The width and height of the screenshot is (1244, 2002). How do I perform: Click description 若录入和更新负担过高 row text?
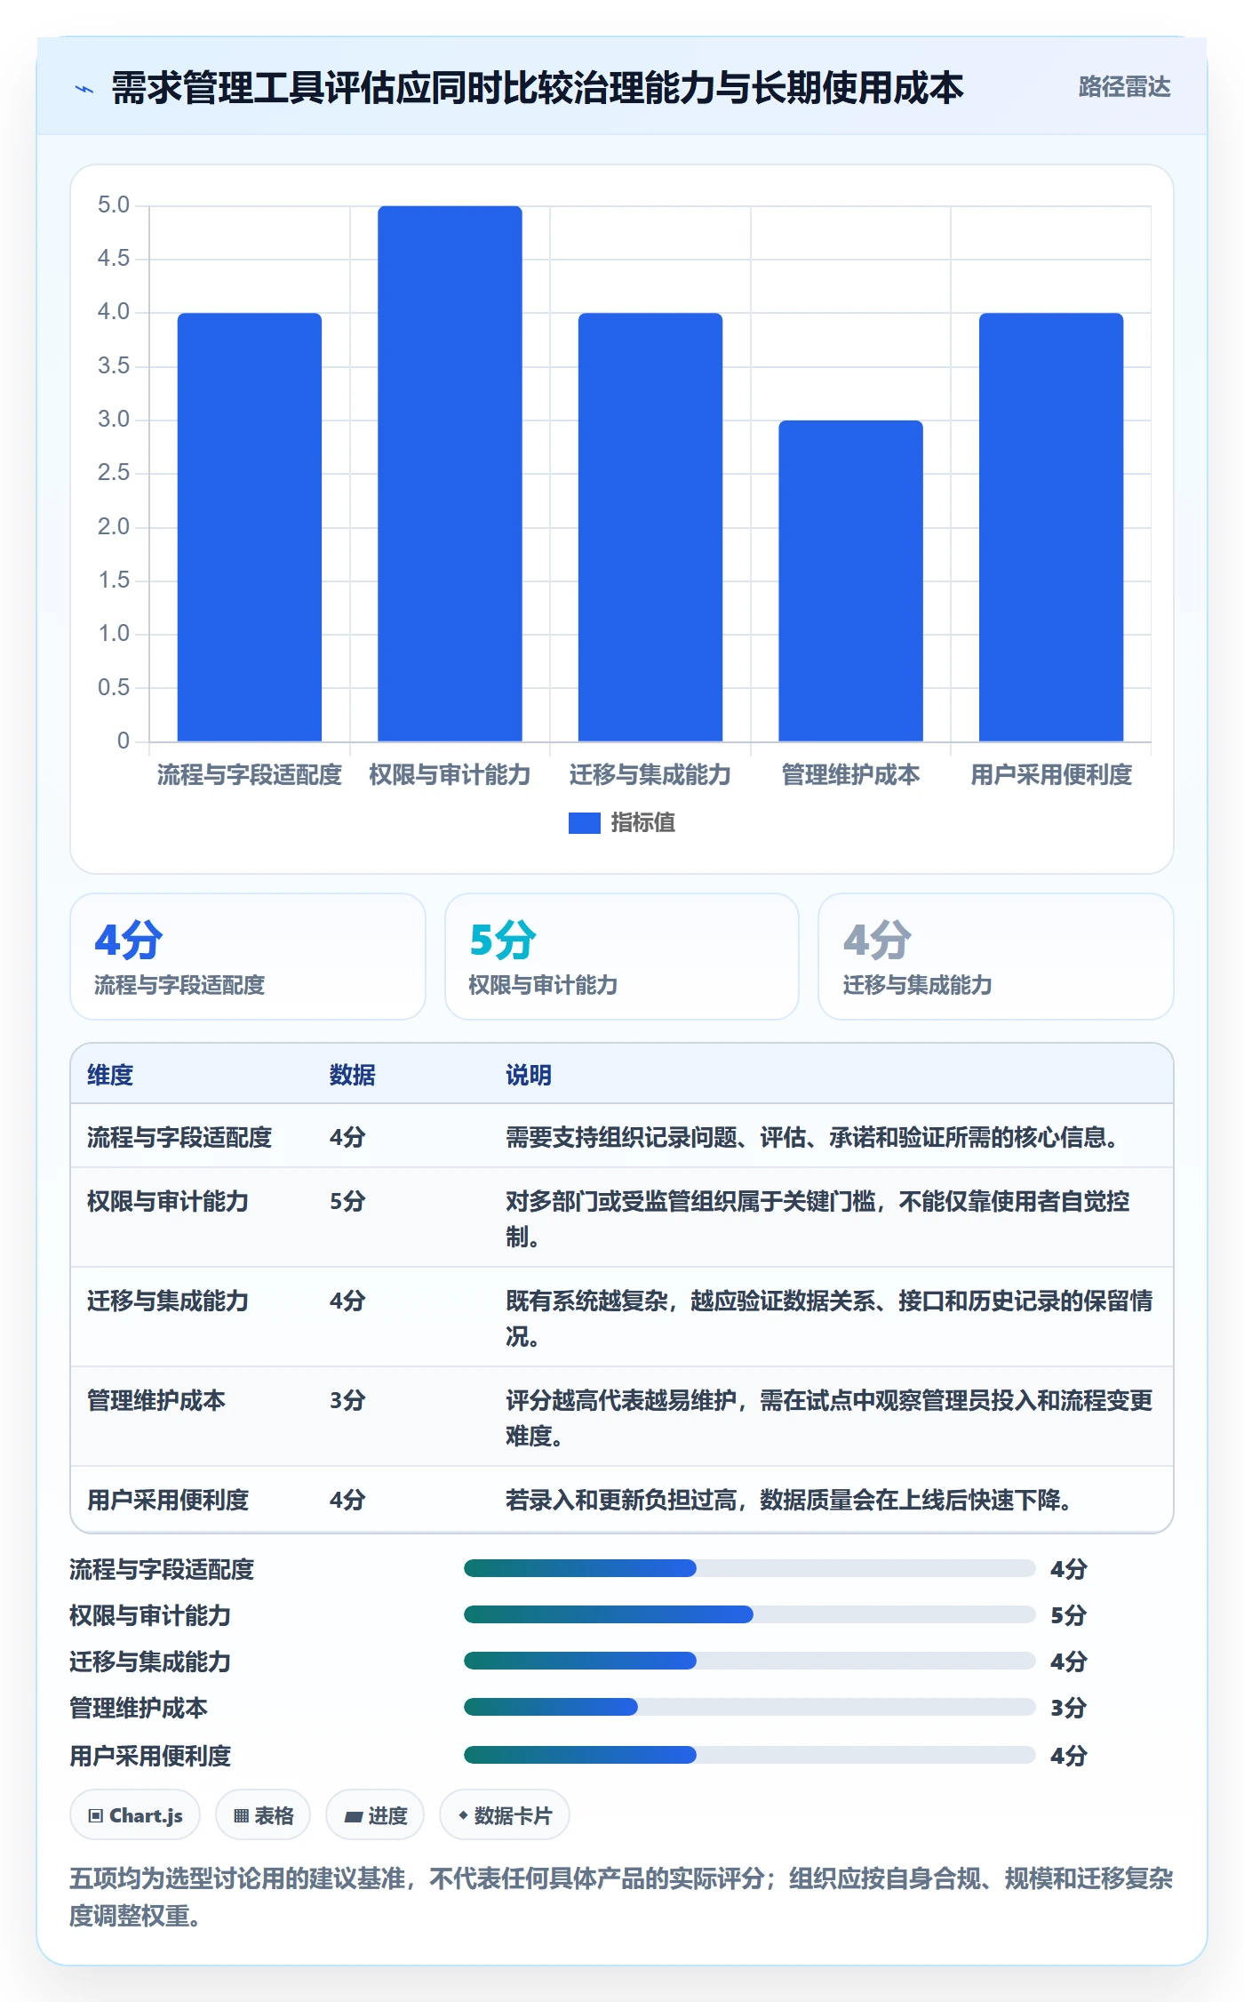[788, 1500]
